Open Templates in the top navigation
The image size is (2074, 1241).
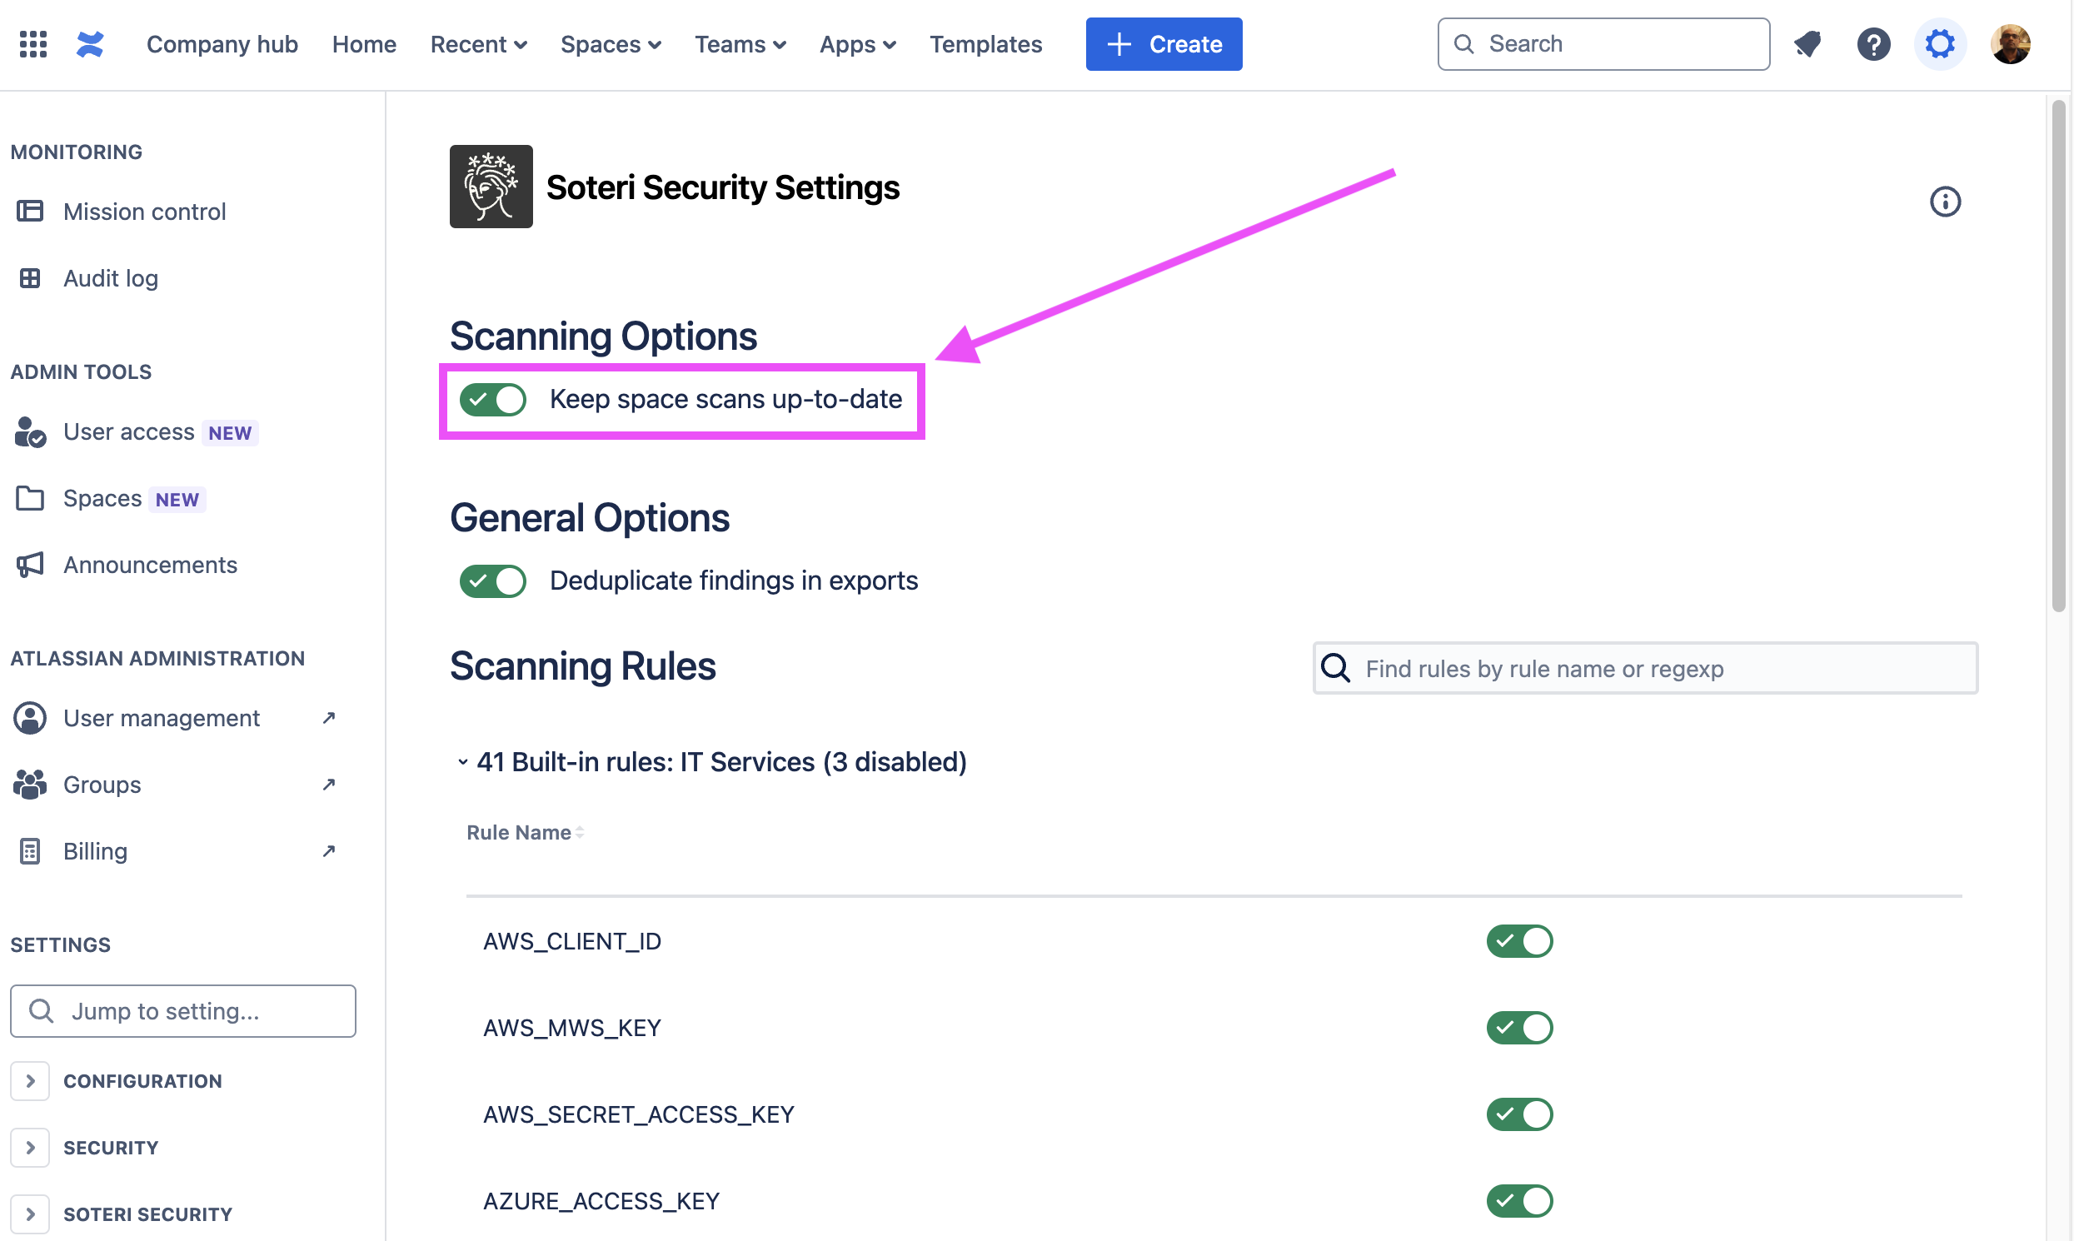(986, 44)
